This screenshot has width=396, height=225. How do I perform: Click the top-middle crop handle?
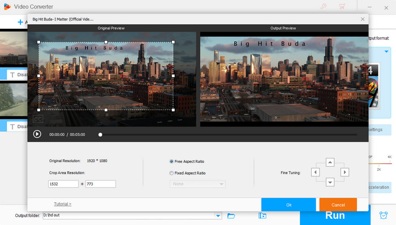coord(106,42)
